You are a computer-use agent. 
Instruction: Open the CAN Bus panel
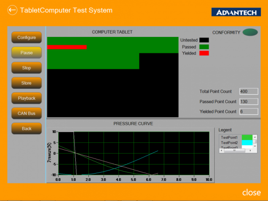26,113
